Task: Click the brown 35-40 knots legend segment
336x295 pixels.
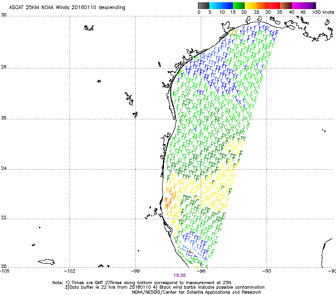Action: (x=286, y=5)
